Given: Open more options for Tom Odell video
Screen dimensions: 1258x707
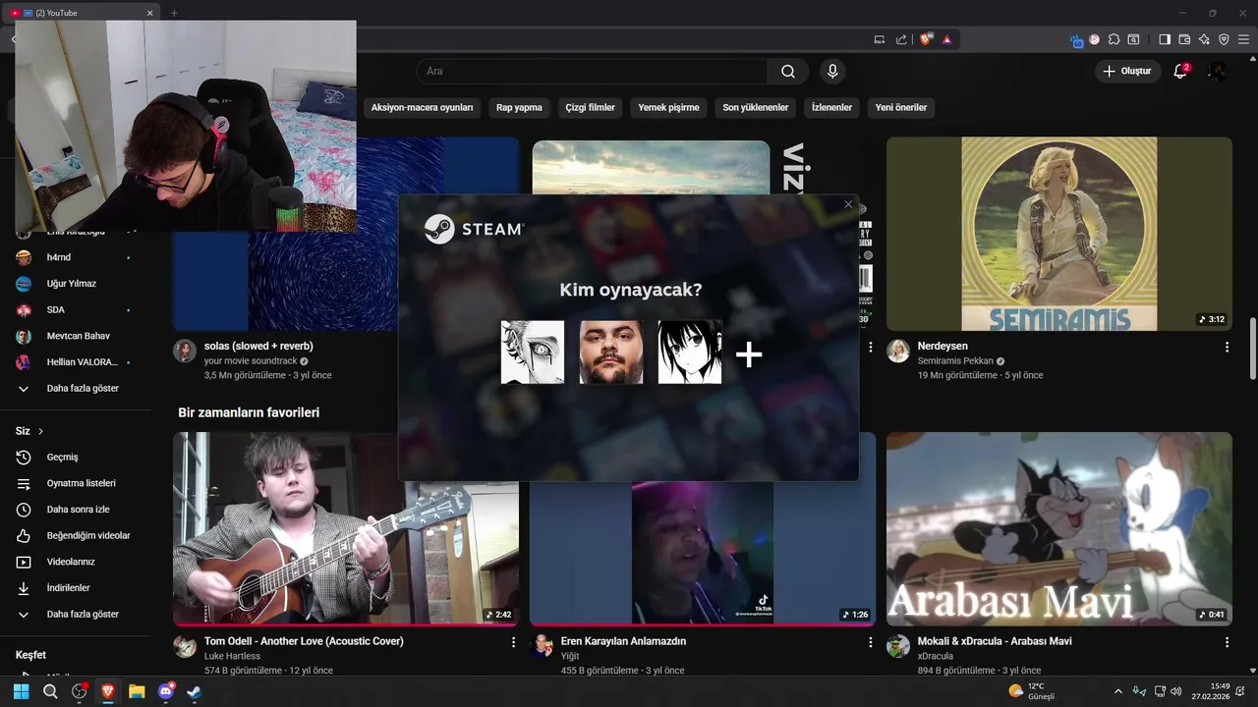Looking at the screenshot, I should click(x=513, y=642).
